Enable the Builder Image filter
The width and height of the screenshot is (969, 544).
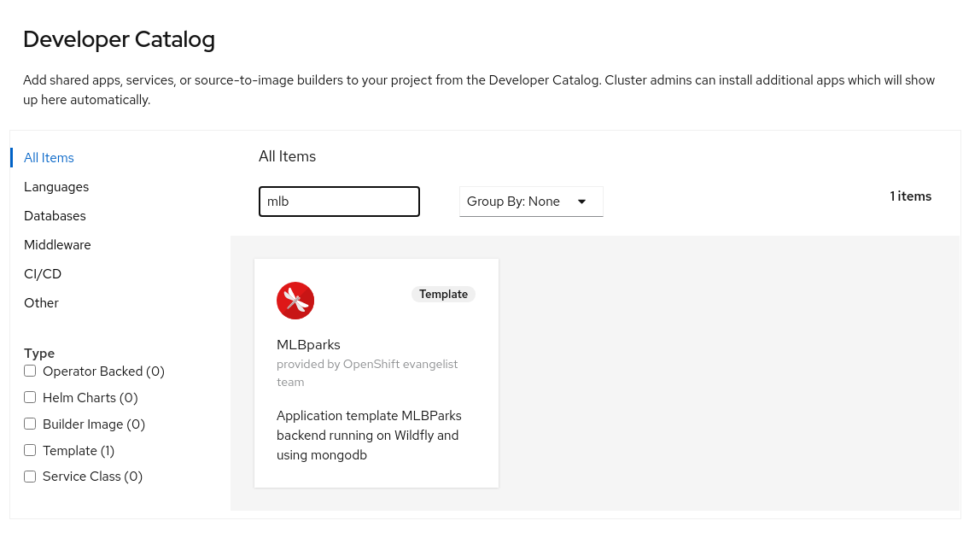(x=30, y=424)
